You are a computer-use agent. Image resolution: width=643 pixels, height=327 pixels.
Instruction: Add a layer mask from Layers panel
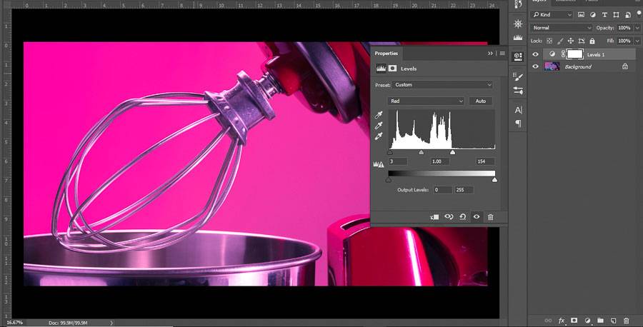tap(574, 321)
